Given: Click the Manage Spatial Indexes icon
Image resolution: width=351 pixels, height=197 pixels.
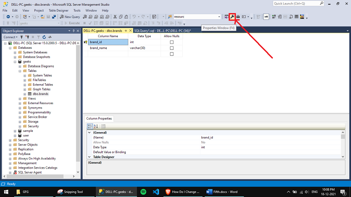Looking at the screenshot, I should pos(302,17).
